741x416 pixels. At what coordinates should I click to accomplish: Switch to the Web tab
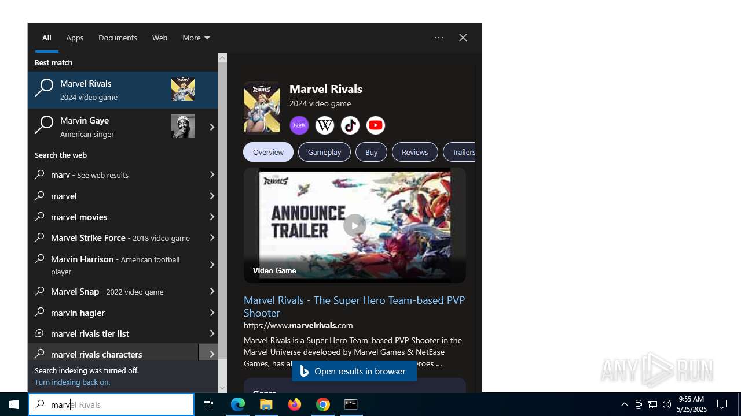pos(160,38)
